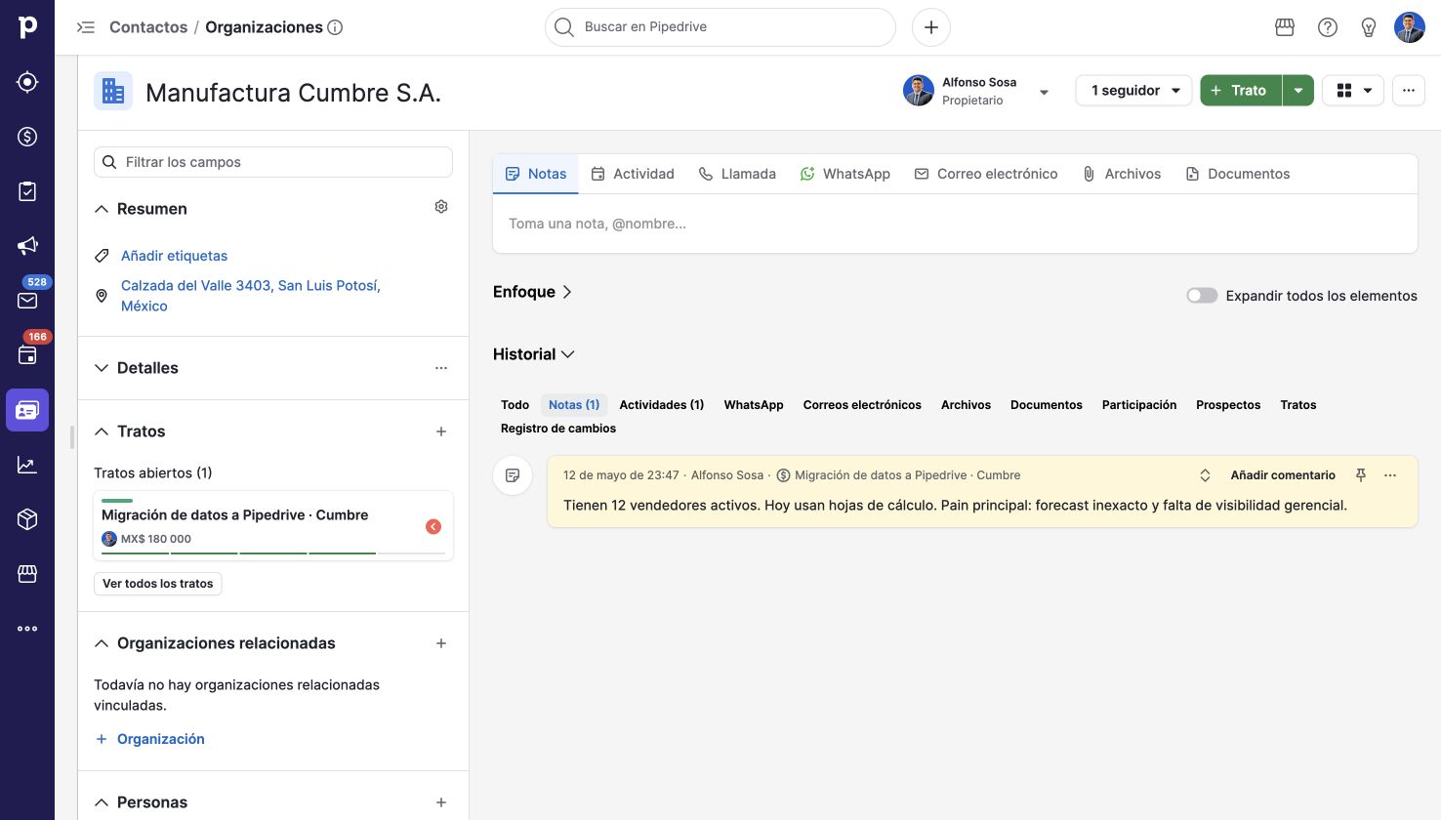Open Contactos breadcrumb link
1441x820 pixels.
[148, 27]
